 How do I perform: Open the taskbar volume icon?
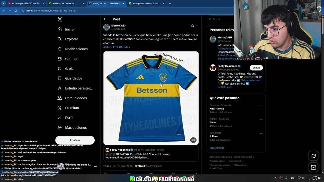(x=303, y=178)
